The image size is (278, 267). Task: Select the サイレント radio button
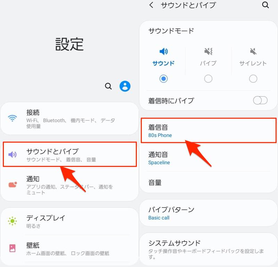pyautogui.click(x=253, y=79)
